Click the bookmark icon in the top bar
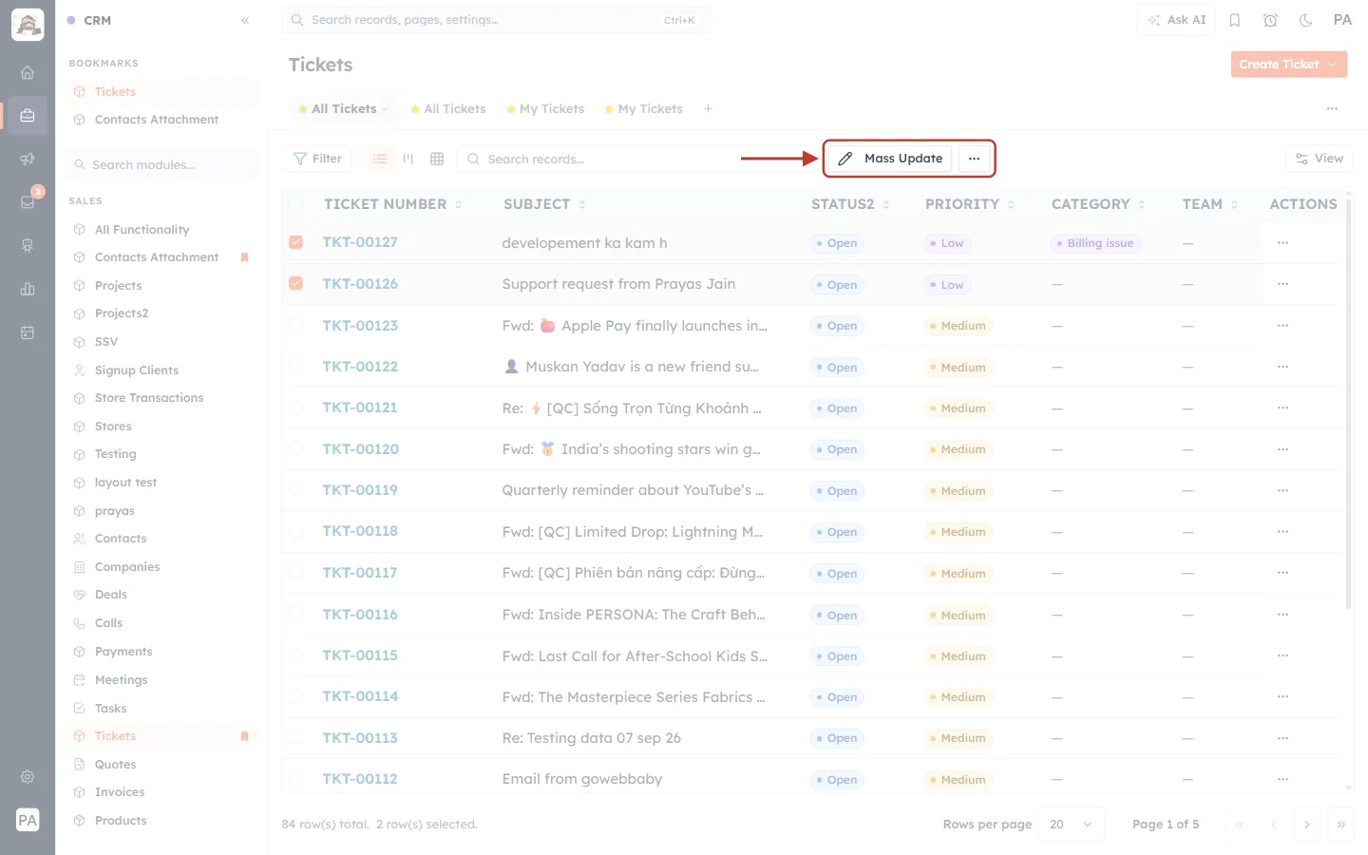This screenshot has width=1368, height=855. click(x=1235, y=20)
